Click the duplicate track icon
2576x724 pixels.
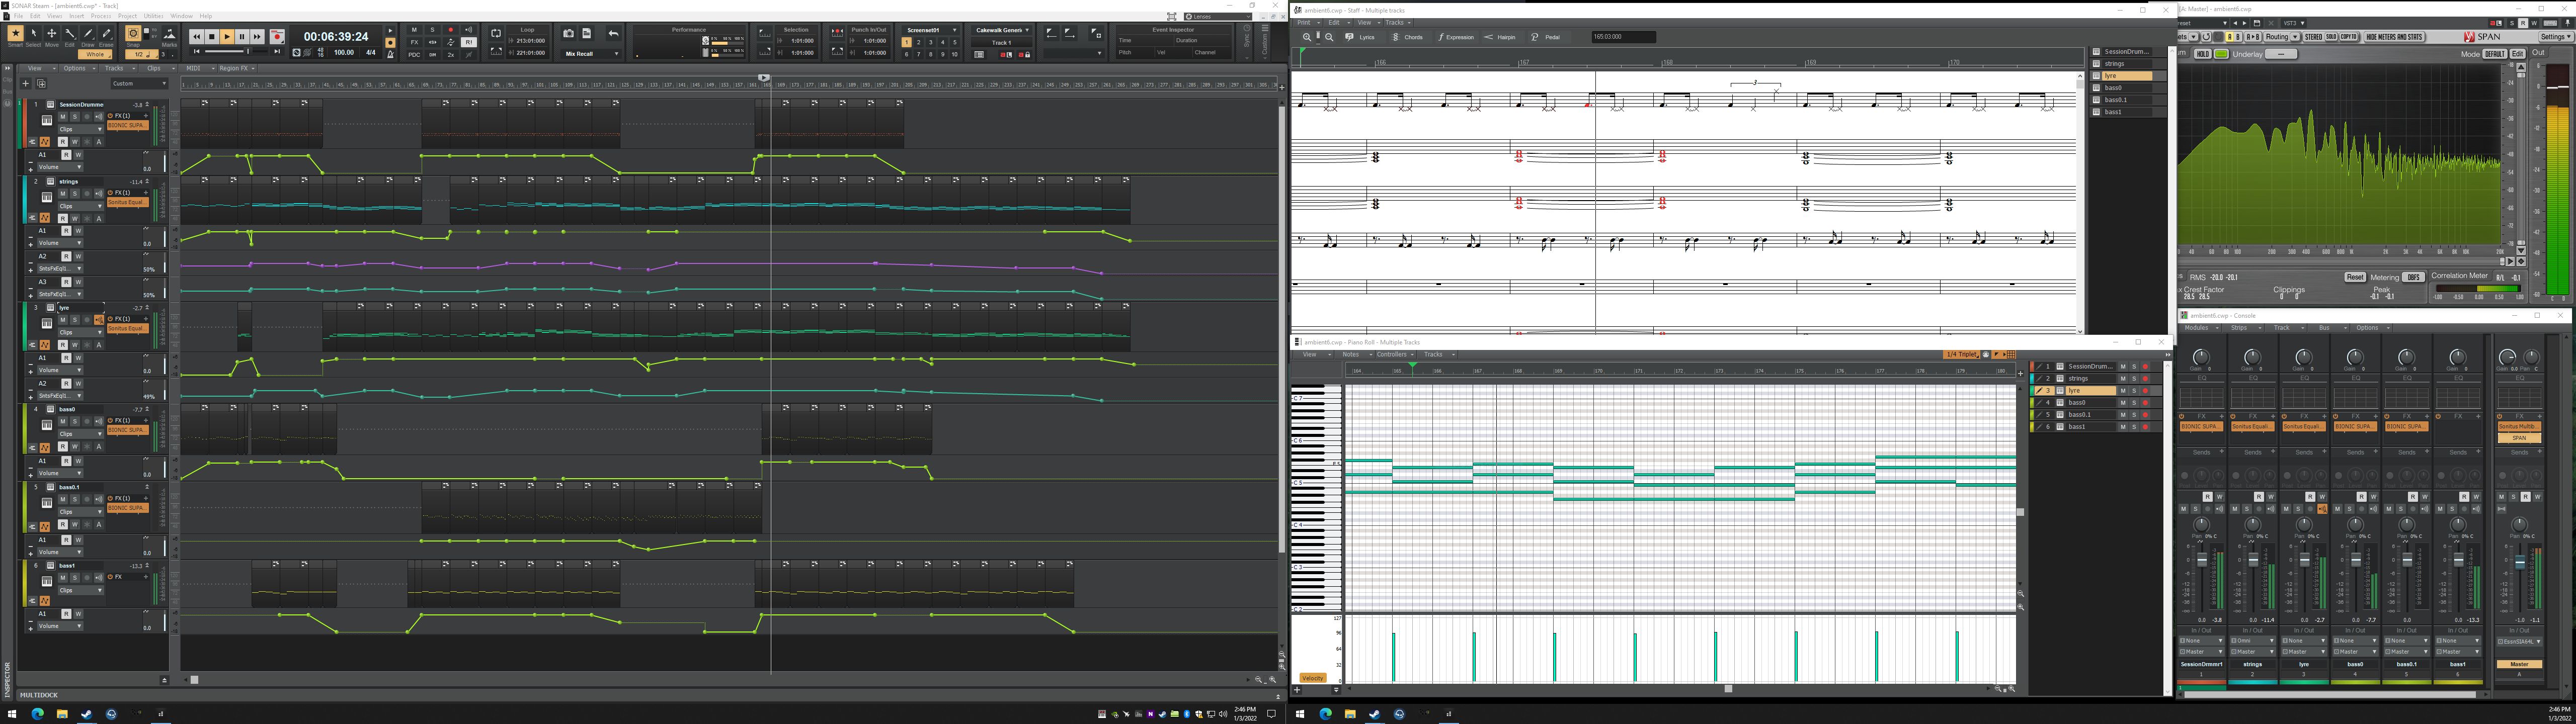point(41,84)
